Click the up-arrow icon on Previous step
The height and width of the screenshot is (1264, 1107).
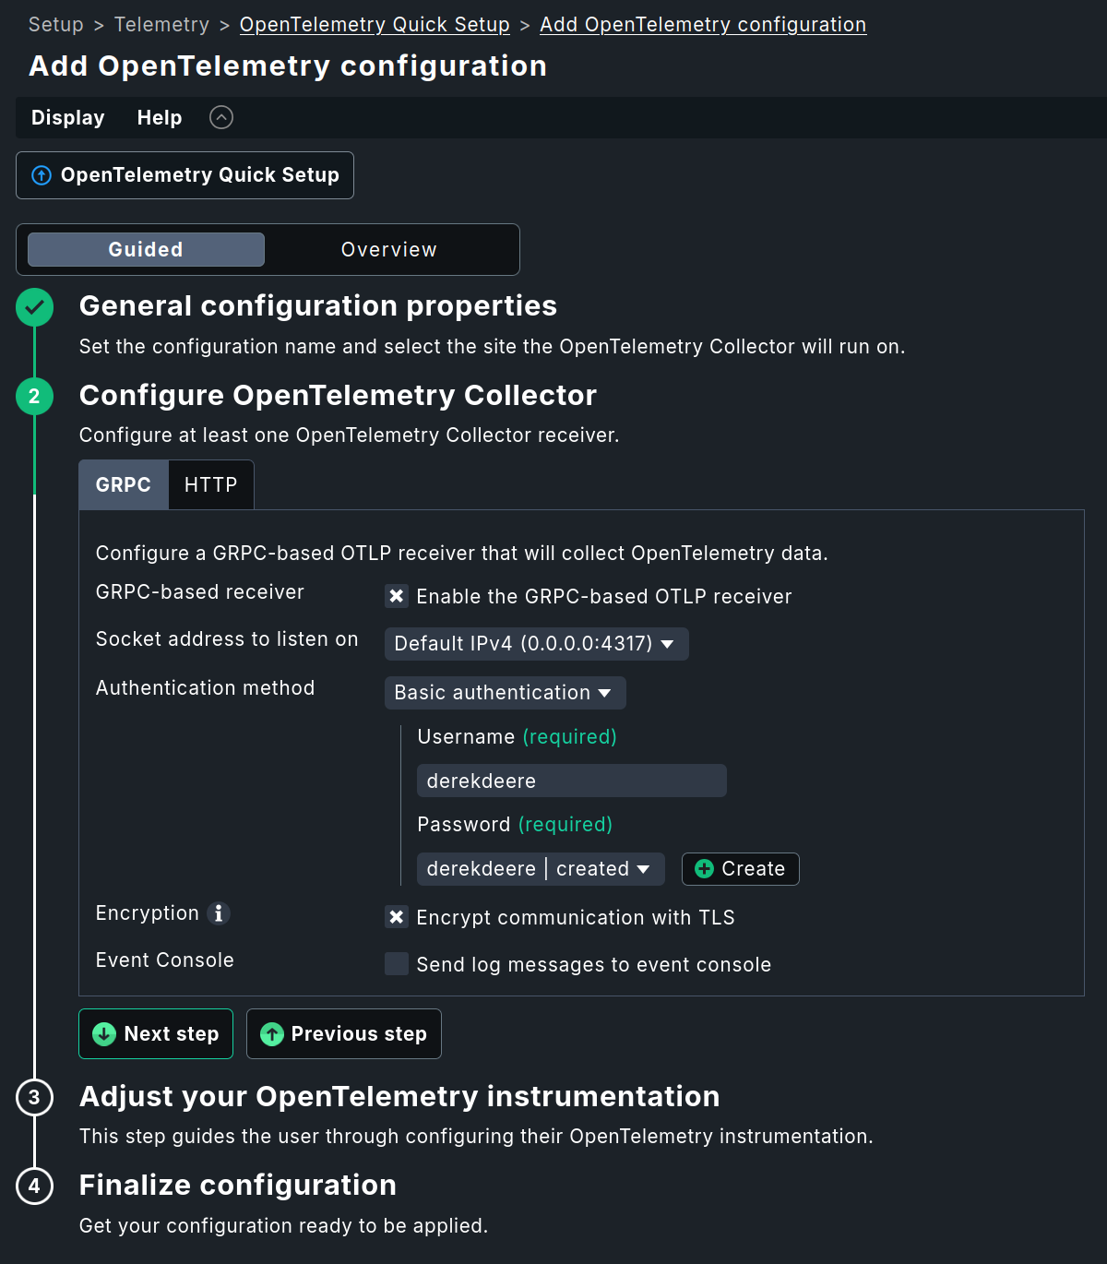click(x=271, y=1034)
